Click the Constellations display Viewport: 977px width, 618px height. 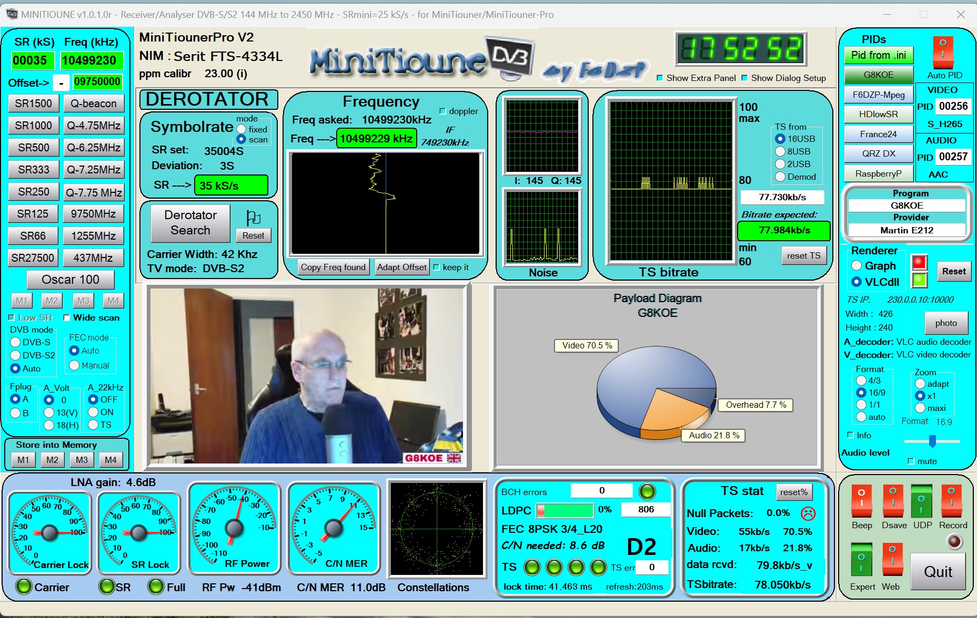tap(437, 529)
